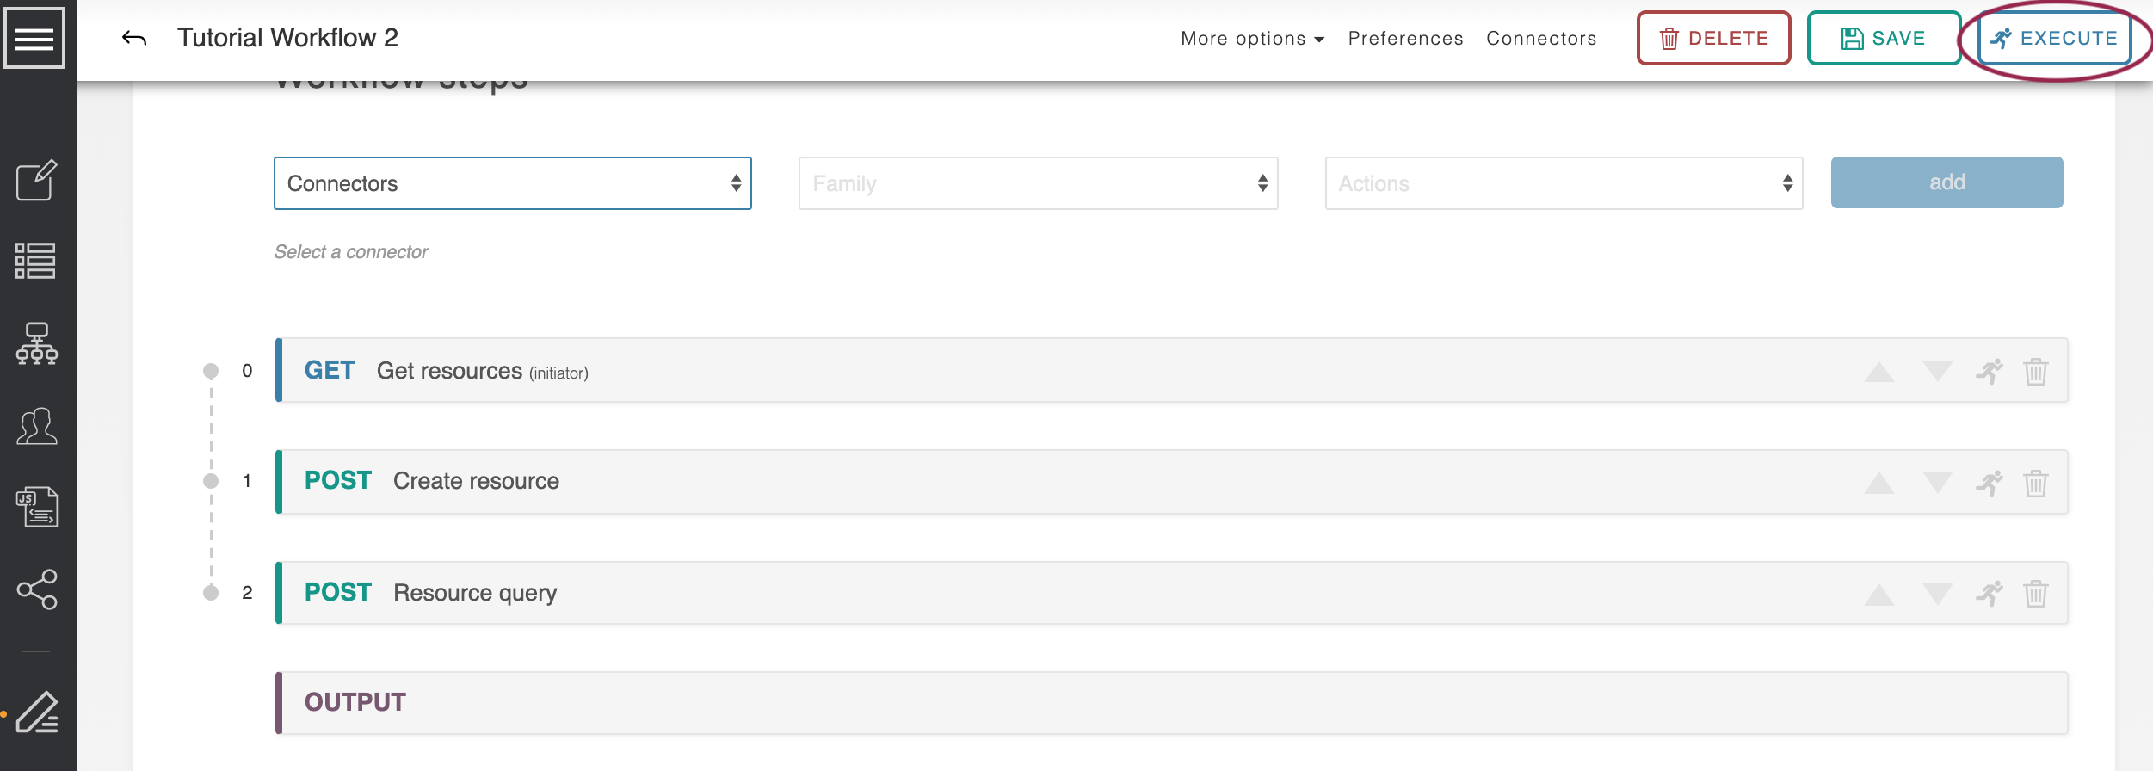2153x771 pixels.
Task: Move the Resource query step up
Action: pos(1878,594)
